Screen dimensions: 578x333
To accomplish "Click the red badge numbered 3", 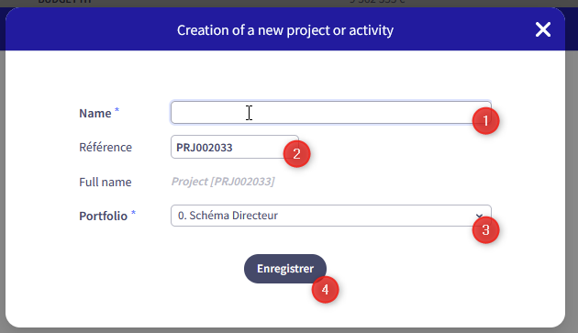I will [x=485, y=229].
